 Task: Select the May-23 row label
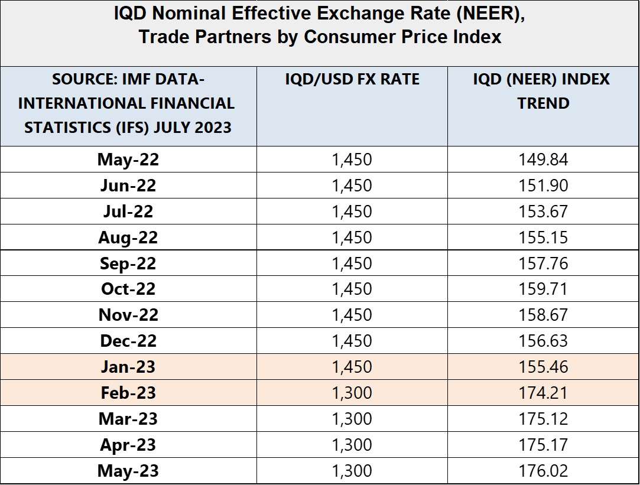128,471
